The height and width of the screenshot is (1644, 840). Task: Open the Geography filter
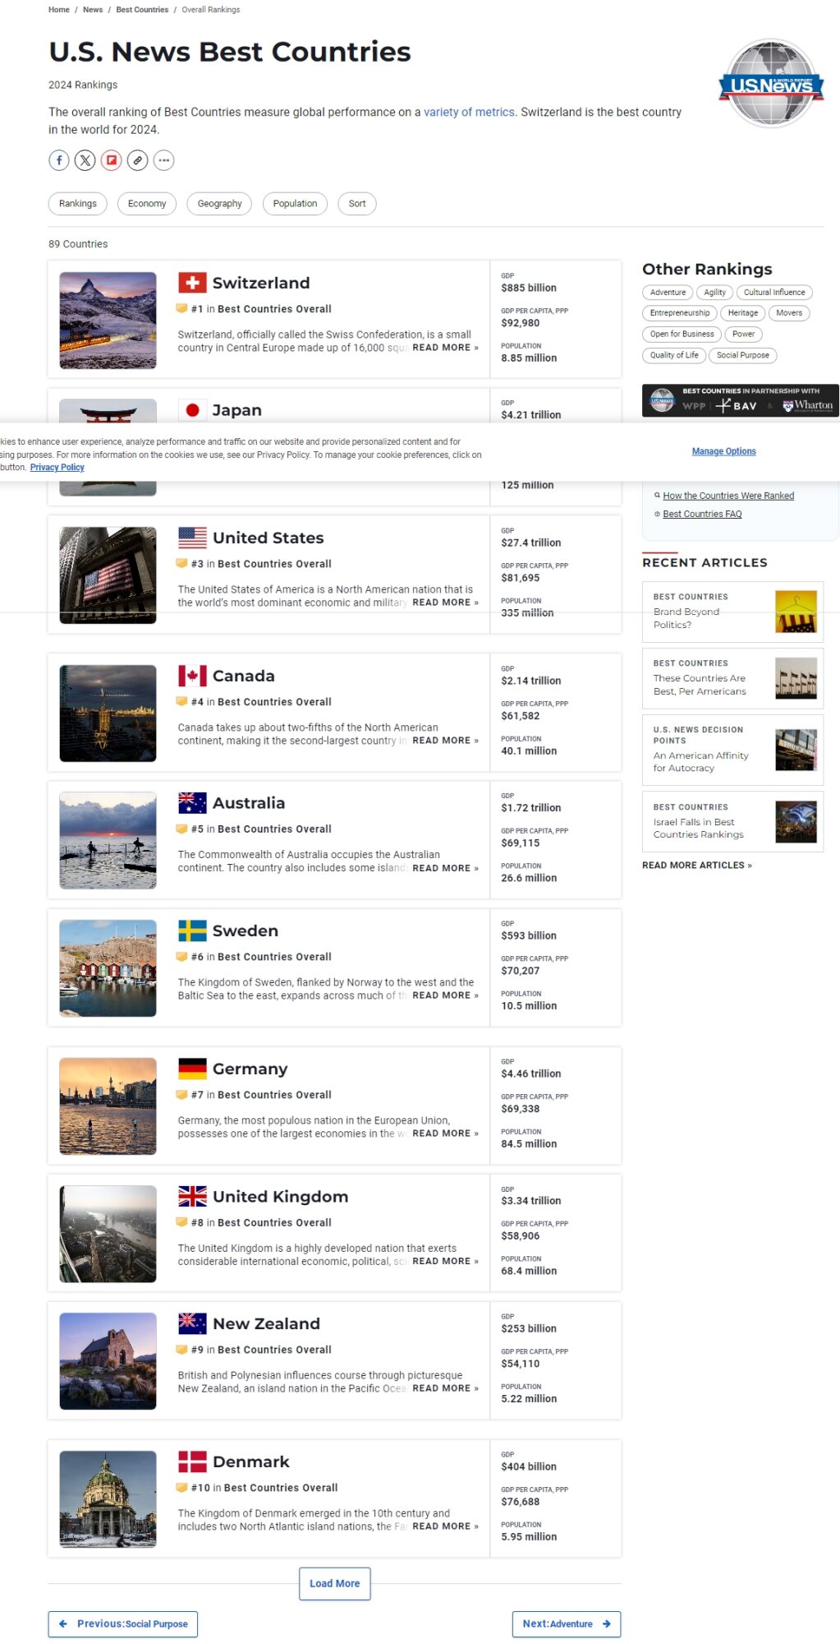(219, 204)
